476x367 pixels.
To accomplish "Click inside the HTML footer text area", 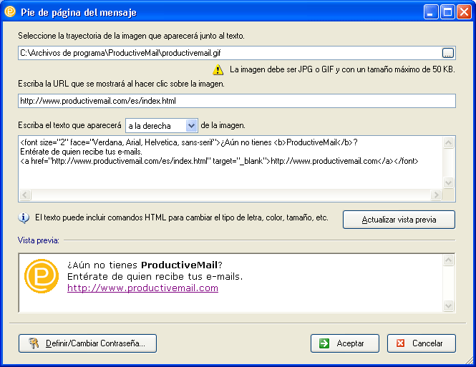I will click(x=230, y=162).
